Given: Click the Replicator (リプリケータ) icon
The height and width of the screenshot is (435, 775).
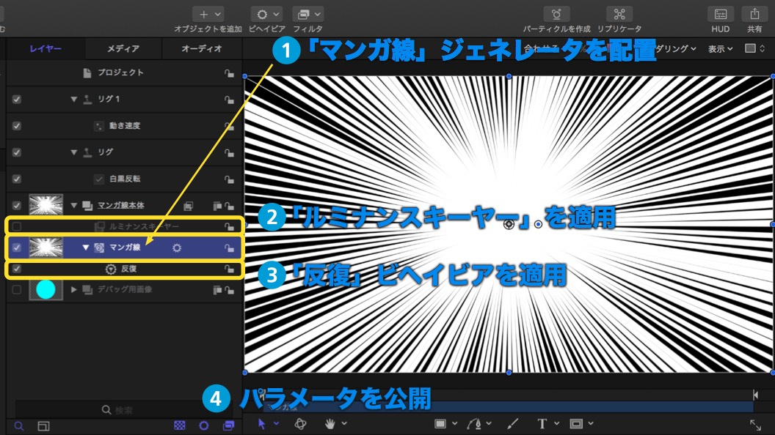Looking at the screenshot, I should [x=619, y=15].
